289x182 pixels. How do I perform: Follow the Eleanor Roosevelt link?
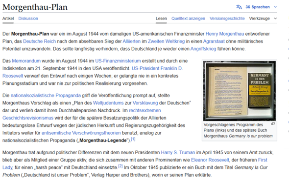click(x=210, y=160)
